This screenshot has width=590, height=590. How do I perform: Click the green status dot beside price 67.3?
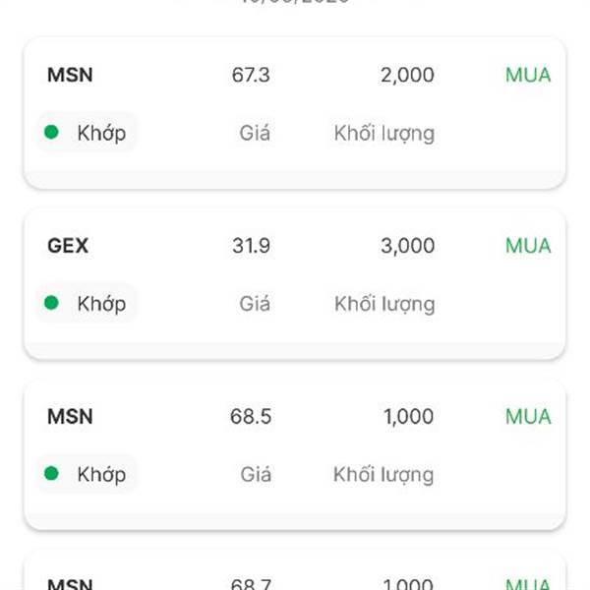click(x=51, y=132)
